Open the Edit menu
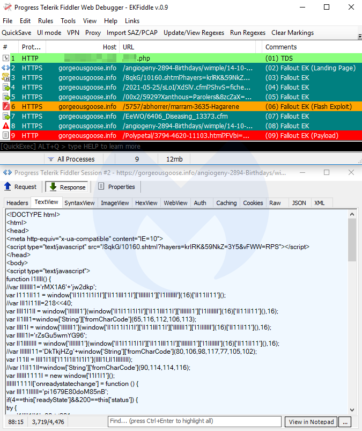Image resolution: width=362 pixels, height=431 pixels. tap(25, 21)
